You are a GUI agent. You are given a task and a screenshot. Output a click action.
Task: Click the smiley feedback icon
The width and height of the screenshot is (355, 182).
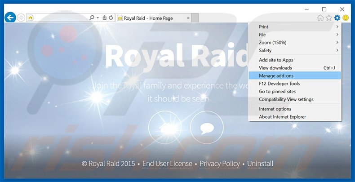(x=346, y=18)
